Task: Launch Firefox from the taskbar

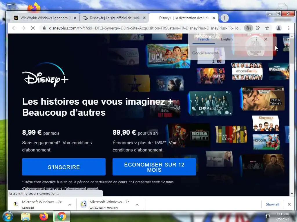Action: point(44,216)
